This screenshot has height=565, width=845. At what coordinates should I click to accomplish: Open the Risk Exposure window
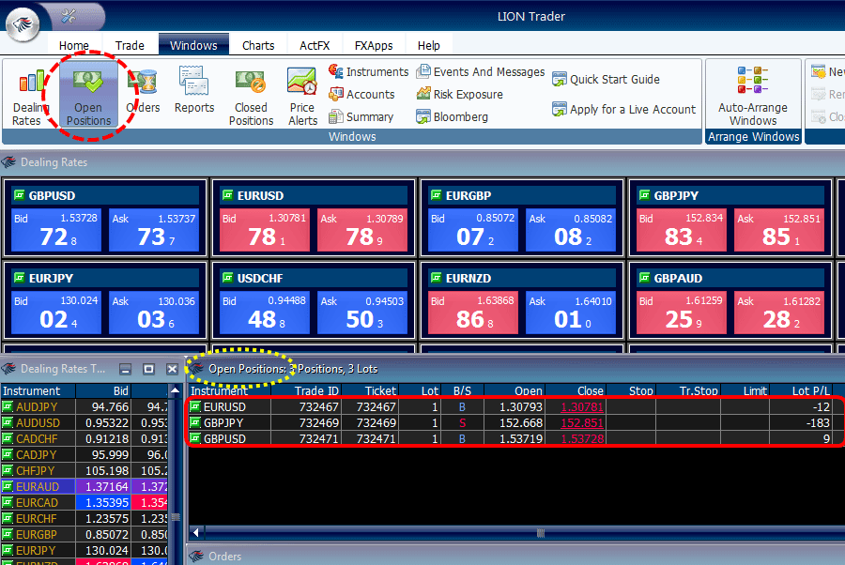pos(460,94)
